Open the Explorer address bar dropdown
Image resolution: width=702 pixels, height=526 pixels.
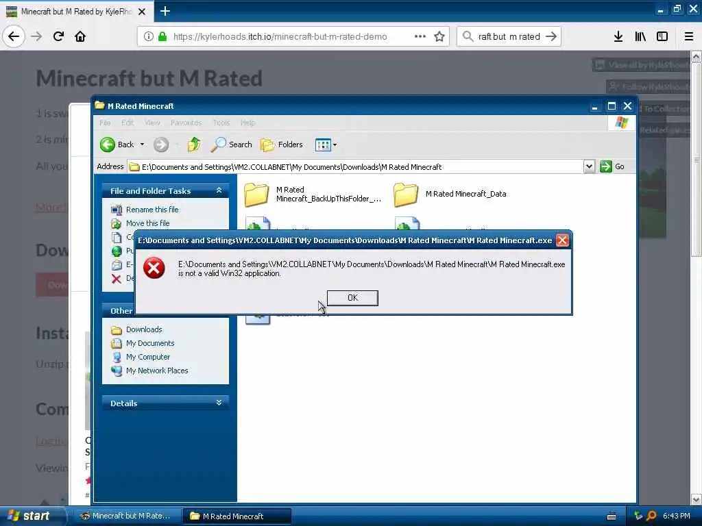pos(589,166)
